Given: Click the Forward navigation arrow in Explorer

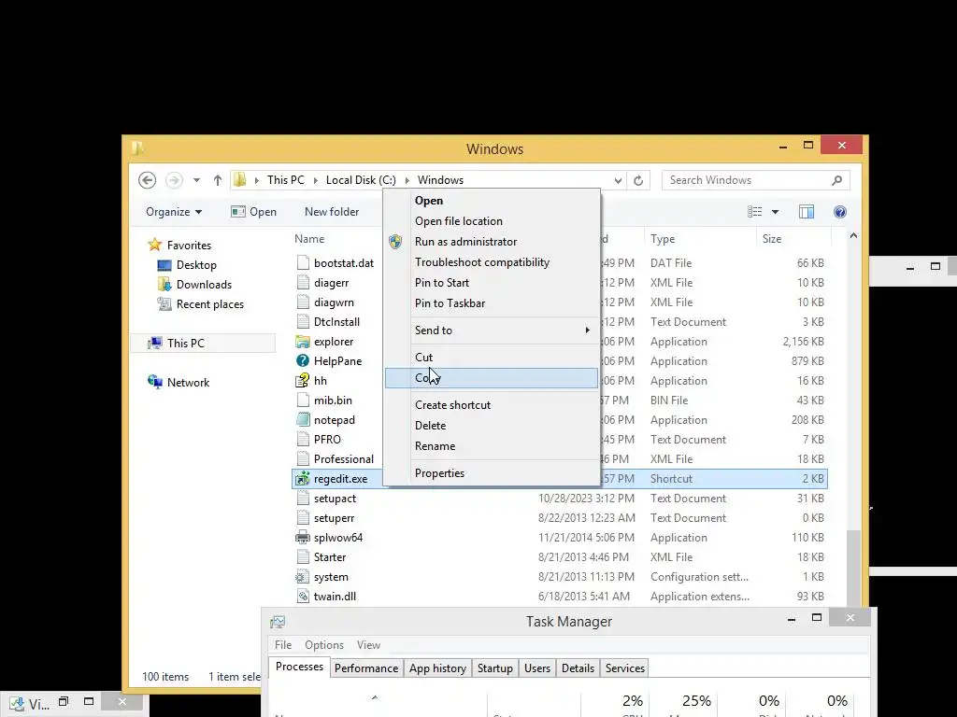Looking at the screenshot, I should coord(174,180).
